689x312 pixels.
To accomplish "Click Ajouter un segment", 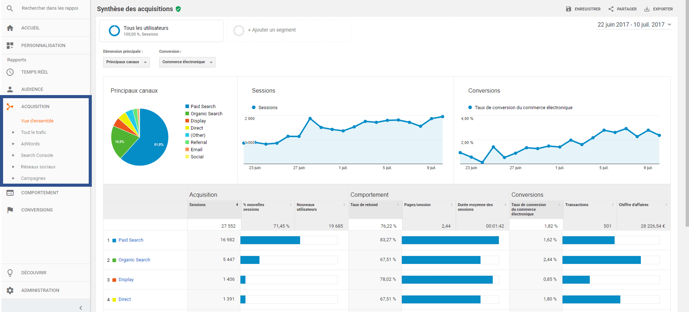I will (271, 30).
